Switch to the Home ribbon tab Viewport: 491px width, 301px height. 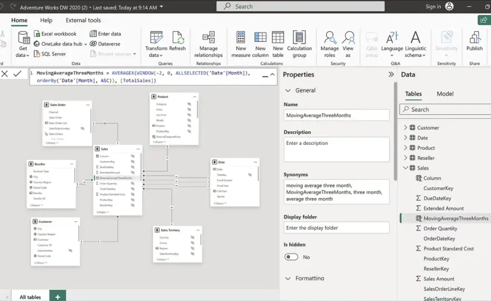(x=20, y=20)
